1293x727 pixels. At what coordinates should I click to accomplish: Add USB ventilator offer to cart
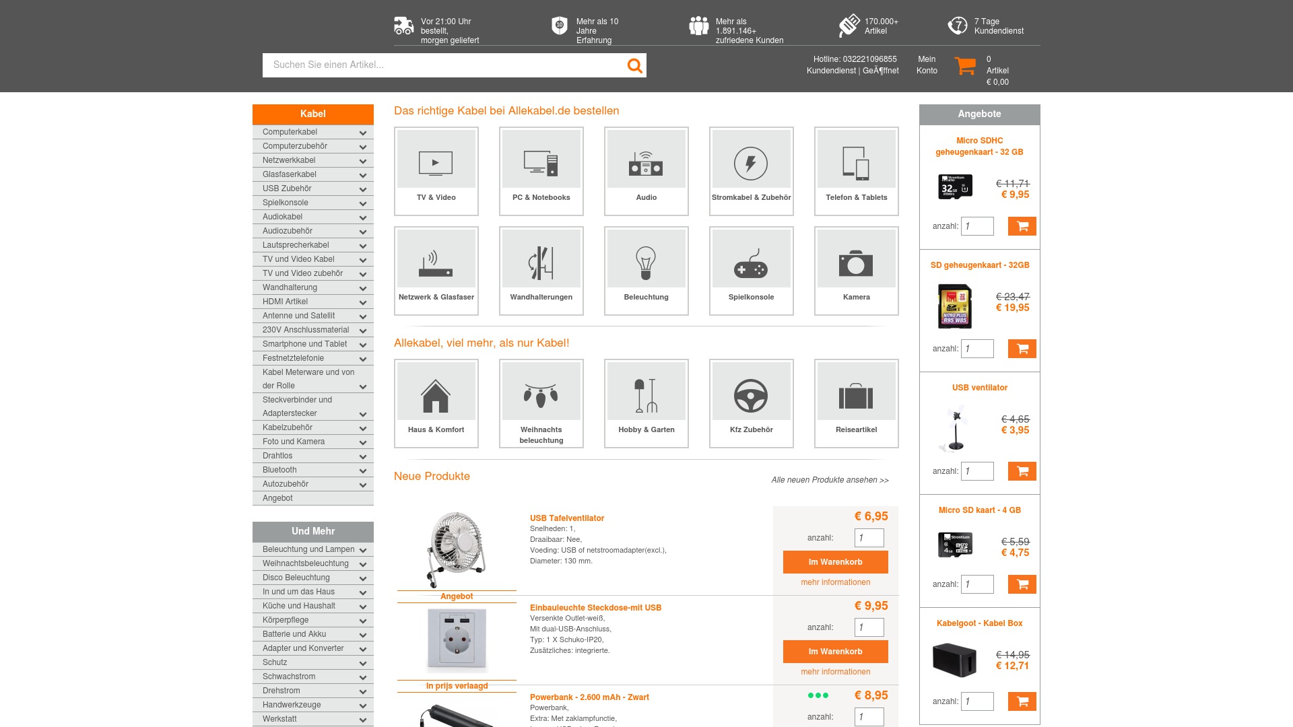pos(1022,471)
